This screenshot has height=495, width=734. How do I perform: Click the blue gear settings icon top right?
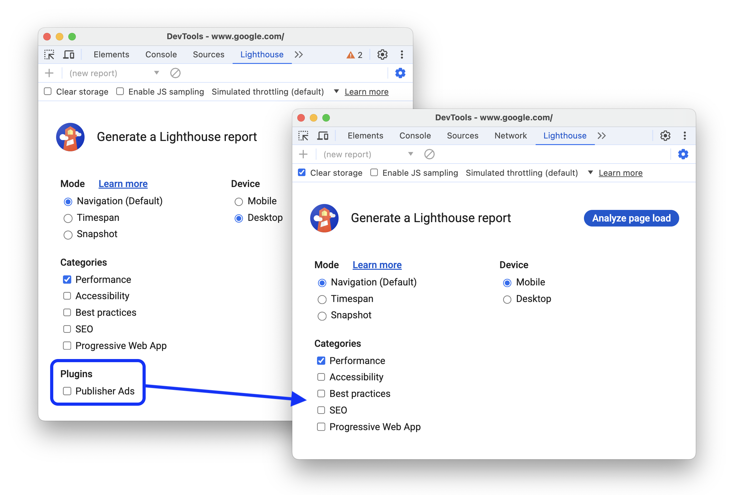(683, 155)
